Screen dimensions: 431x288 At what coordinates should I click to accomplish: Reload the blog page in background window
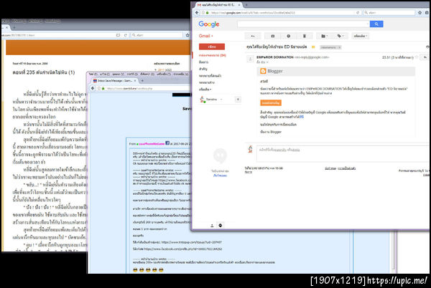click(x=125, y=35)
